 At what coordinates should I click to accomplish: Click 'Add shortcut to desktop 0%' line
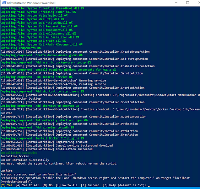40,106
